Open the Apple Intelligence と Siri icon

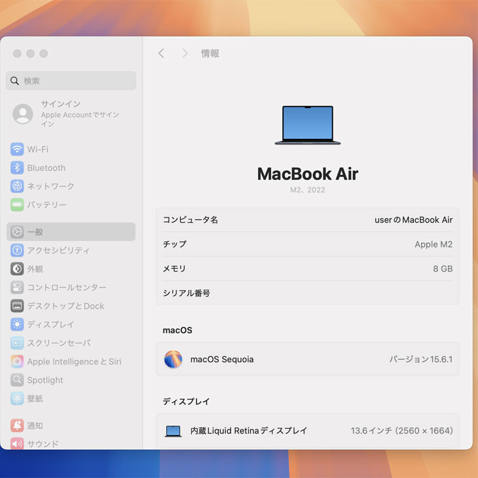[x=17, y=361]
